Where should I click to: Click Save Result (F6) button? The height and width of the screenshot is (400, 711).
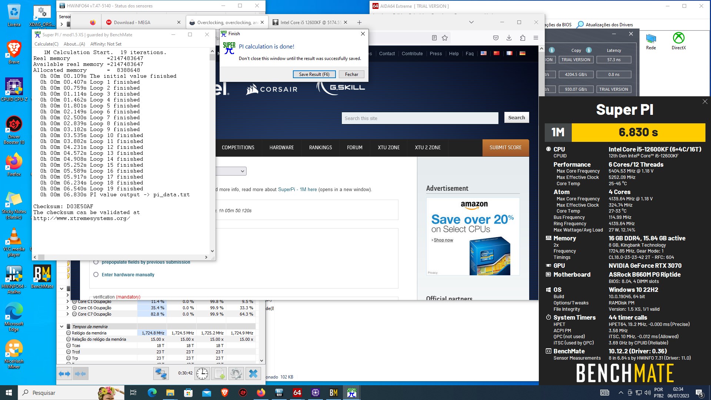click(314, 74)
